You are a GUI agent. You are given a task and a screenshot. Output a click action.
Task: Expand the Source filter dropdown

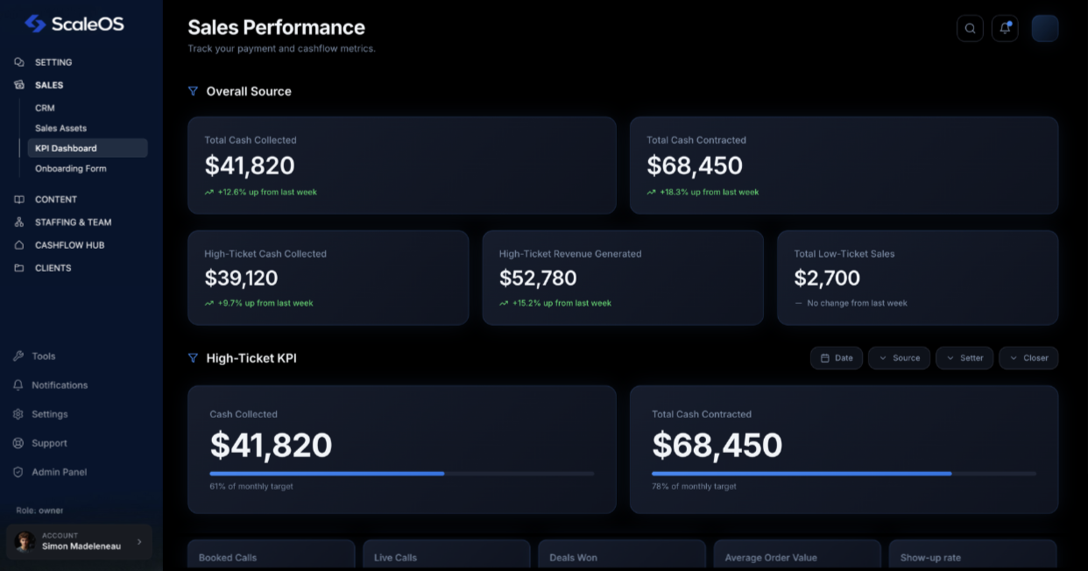pyautogui.click(x=899, y=358)
